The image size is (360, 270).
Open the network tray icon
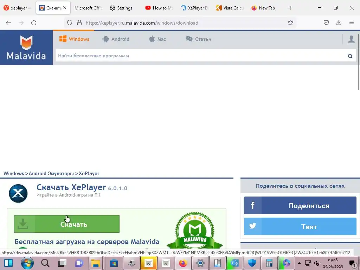tap(308, 263)
